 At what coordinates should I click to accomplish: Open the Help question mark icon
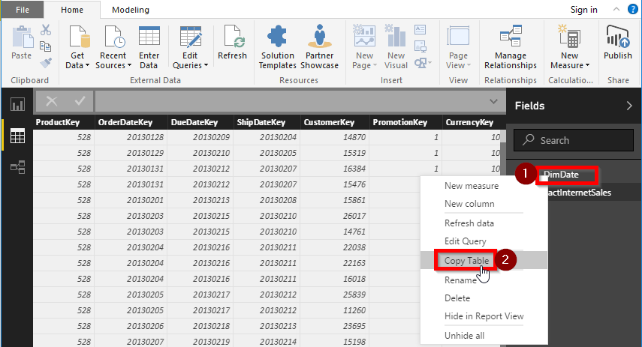pos(633,10)
